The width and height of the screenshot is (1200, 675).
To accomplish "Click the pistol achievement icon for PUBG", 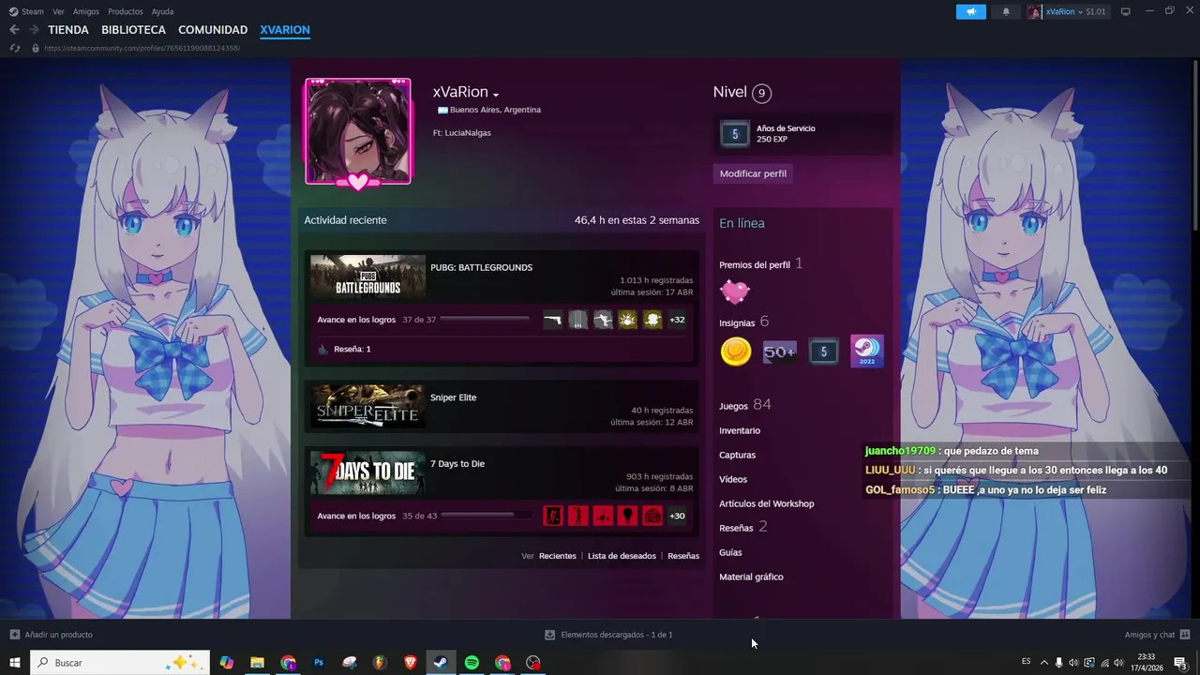I will click(553, 320).
